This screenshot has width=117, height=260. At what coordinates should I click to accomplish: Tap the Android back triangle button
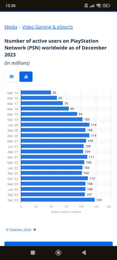coord(84,253)
